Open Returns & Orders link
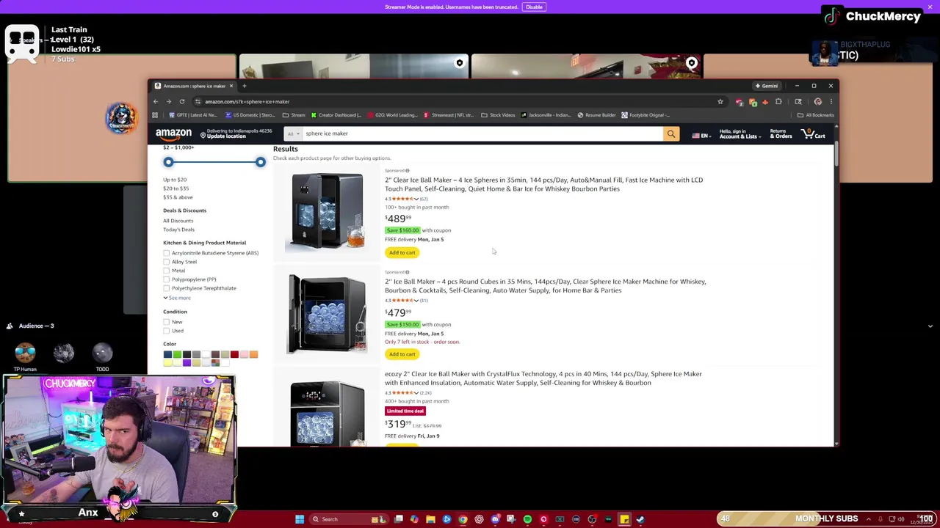 (781, 134)
